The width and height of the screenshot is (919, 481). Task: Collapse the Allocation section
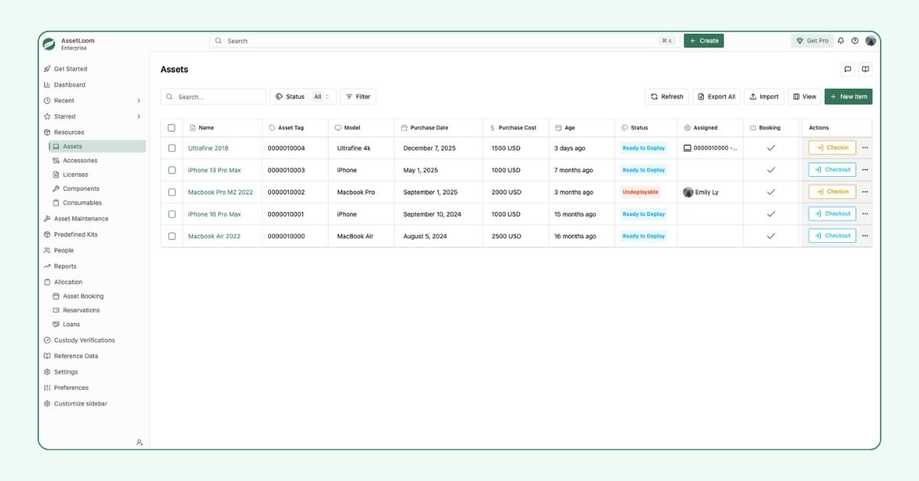68,282
